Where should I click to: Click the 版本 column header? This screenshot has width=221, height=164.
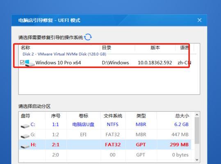[155, 48]
